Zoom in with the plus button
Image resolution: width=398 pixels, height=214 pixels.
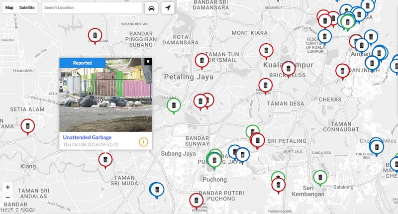click(x=7, y=187)
